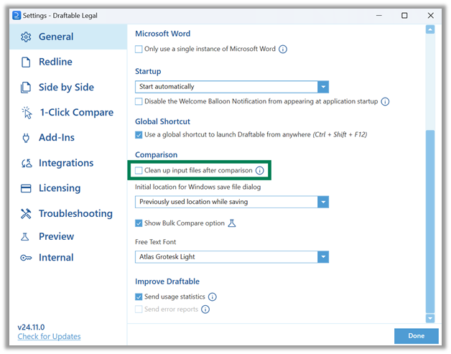Click info icon beside Send usage statistics
The image size is (451, 354).
(x=213, y=297)
